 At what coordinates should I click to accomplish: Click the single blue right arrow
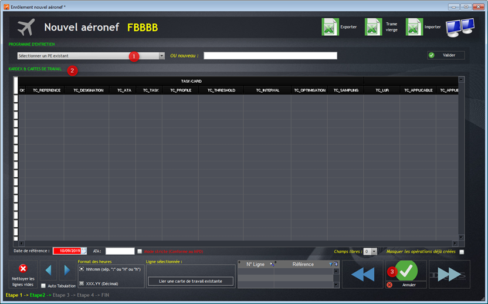pos(67,271)
